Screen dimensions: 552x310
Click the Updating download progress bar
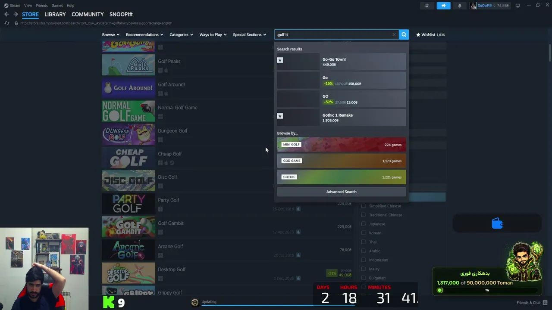tap(279, 306)
